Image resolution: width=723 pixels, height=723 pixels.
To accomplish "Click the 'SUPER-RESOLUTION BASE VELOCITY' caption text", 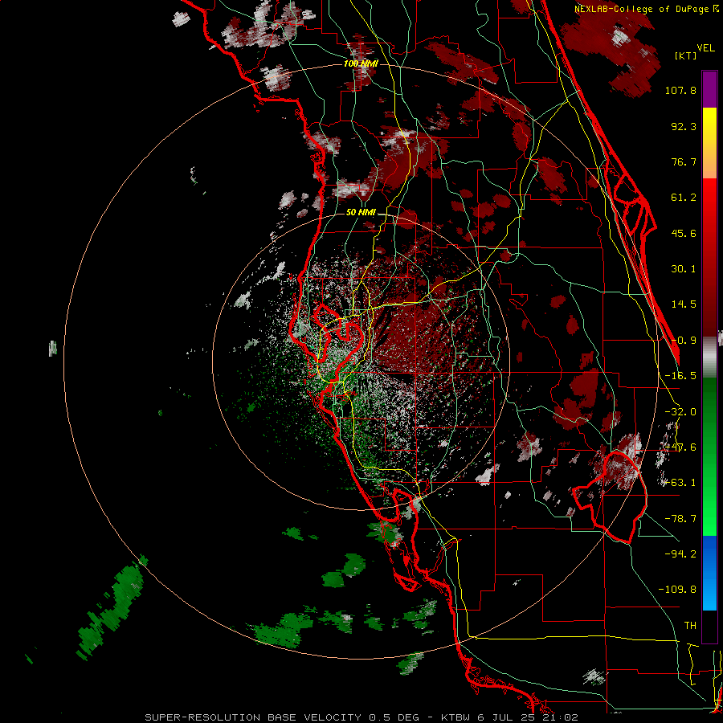I will (x=253, y=717).
